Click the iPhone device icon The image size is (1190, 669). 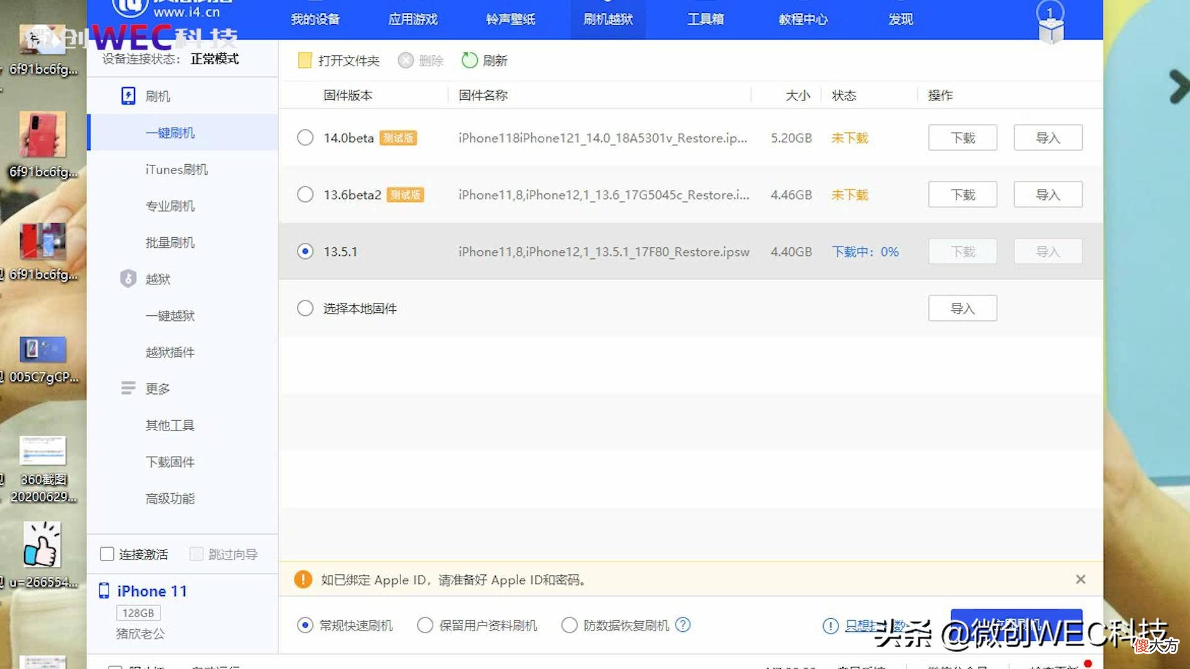[104, 591]
